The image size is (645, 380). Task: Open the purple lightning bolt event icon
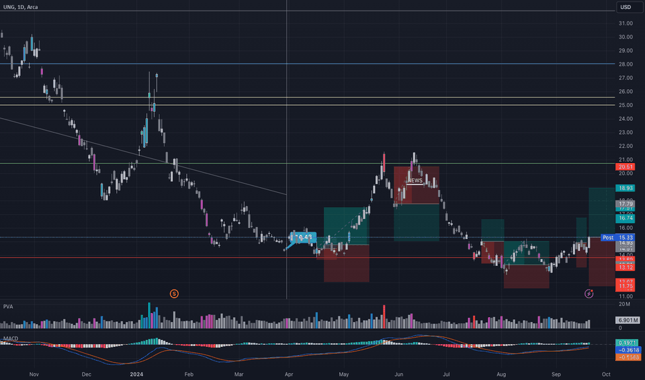tap(589, 294)
